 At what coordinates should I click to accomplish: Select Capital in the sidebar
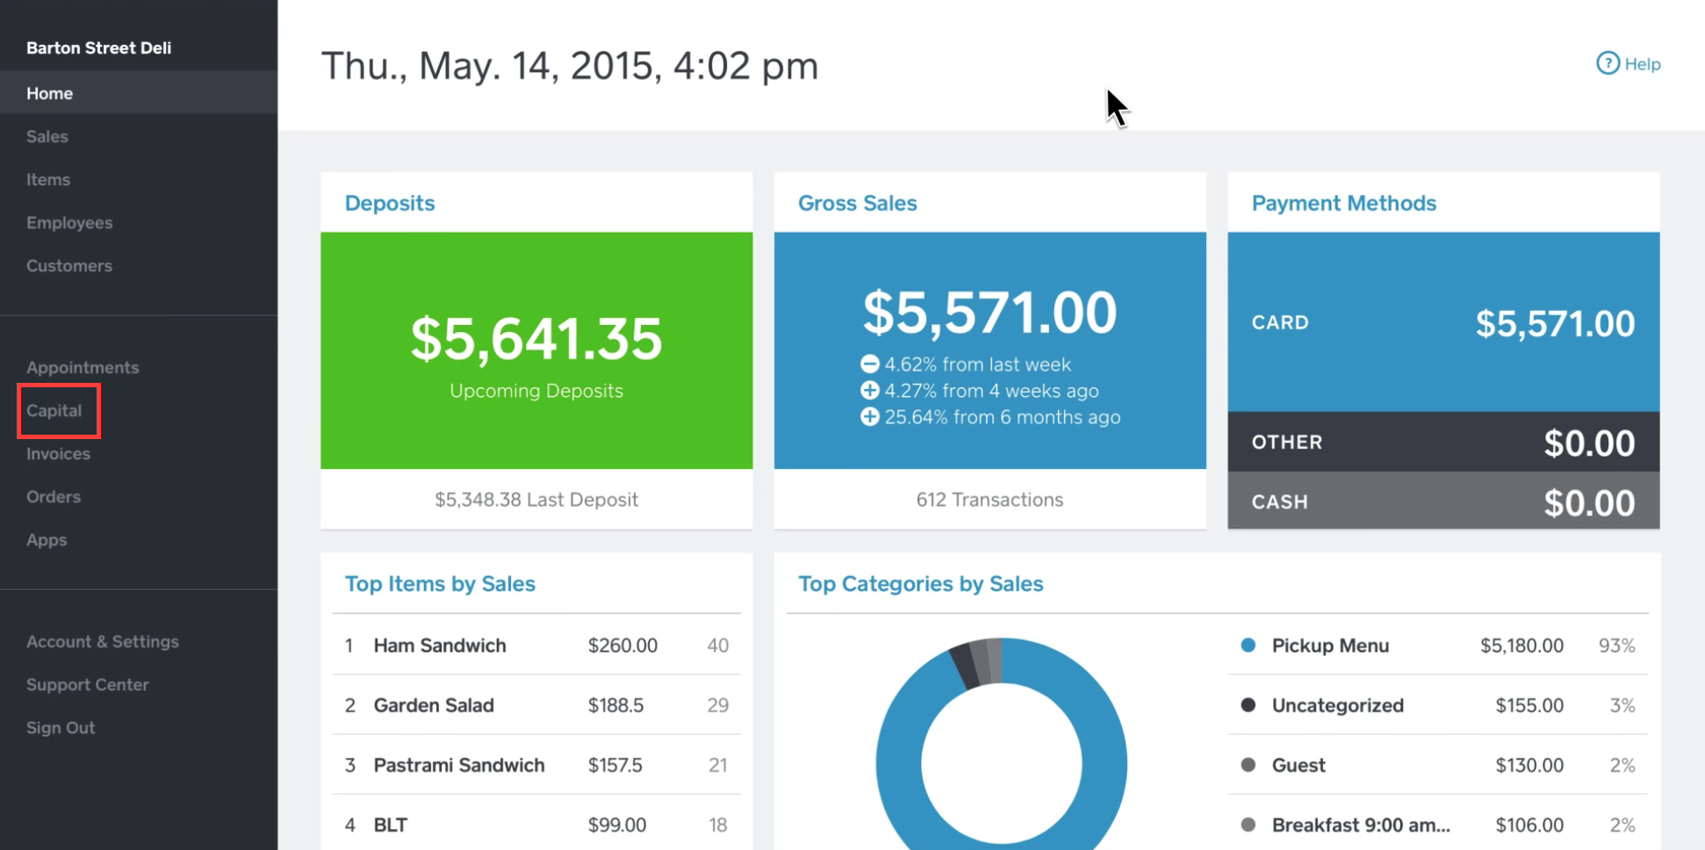coord(54,410)
